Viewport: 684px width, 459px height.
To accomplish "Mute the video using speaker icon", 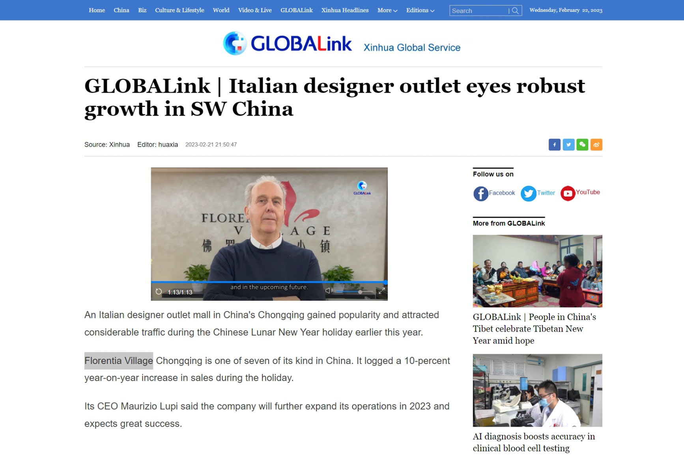I will (x=328, y=291).
